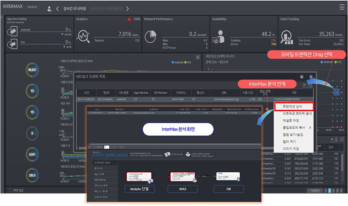Switch to 실시간 모니터링 (멀티) tab

coord(106,9)
